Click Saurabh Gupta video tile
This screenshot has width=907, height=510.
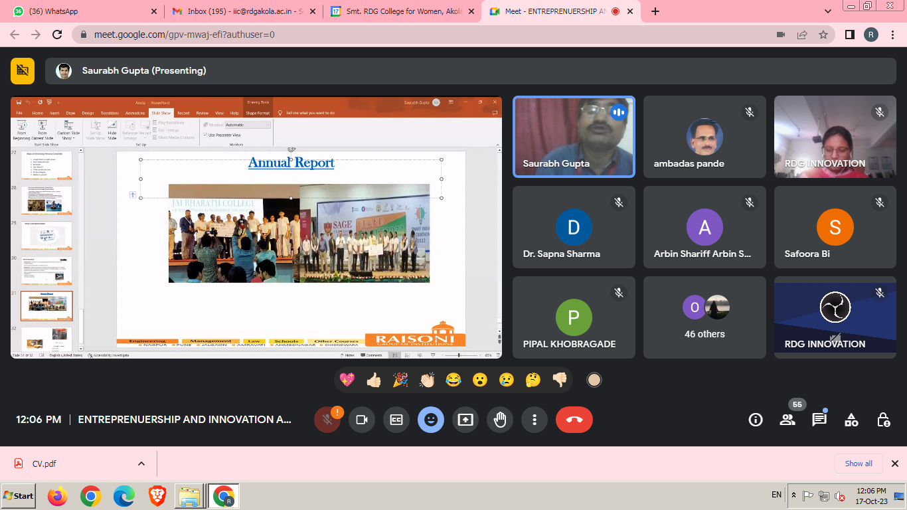tap(574, 137)
